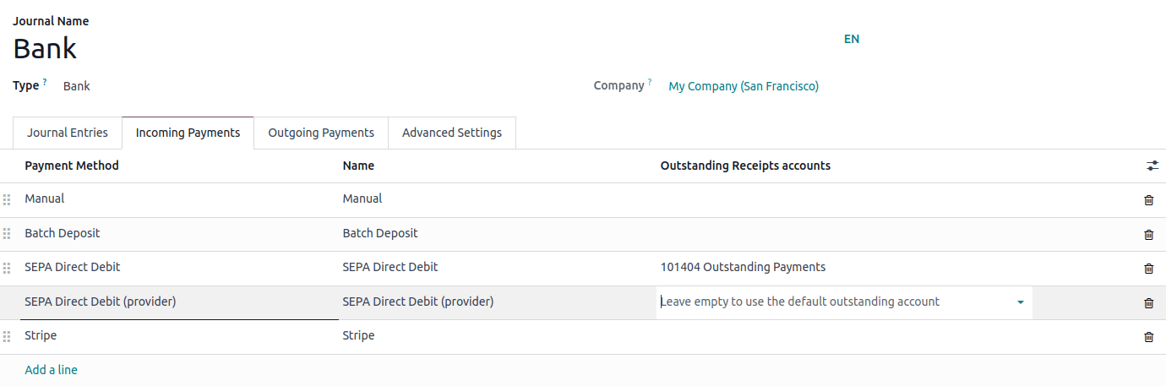Select the 101404 Outstanding Payments cell

pos(743,268)
